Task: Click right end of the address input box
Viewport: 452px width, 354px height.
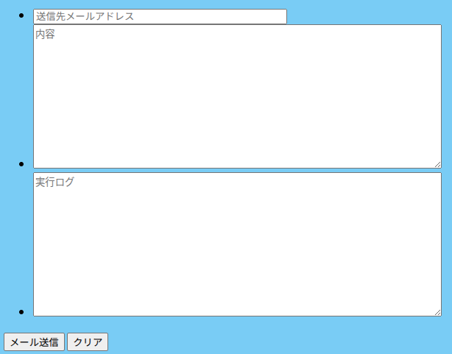Action: pos(283,16)
